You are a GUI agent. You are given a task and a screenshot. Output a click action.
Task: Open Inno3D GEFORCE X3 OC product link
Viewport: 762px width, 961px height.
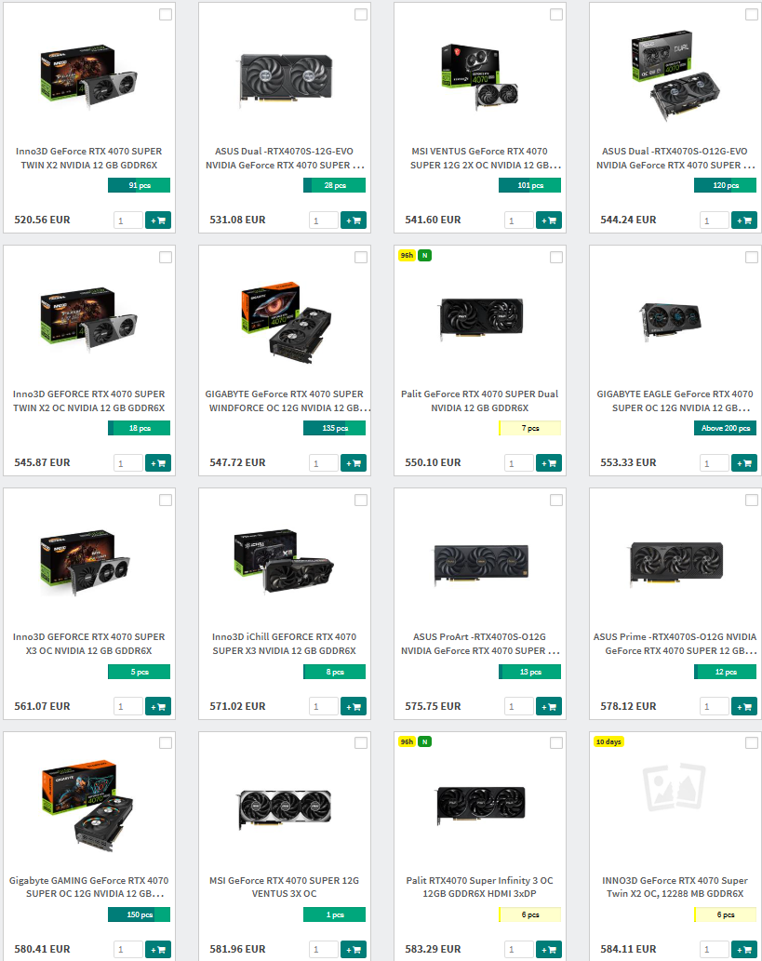tap(89, 644)
